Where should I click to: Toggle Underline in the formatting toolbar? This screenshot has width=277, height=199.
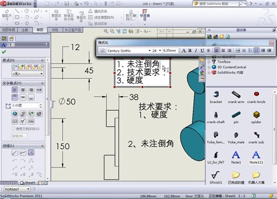click(x=202, y=51)
